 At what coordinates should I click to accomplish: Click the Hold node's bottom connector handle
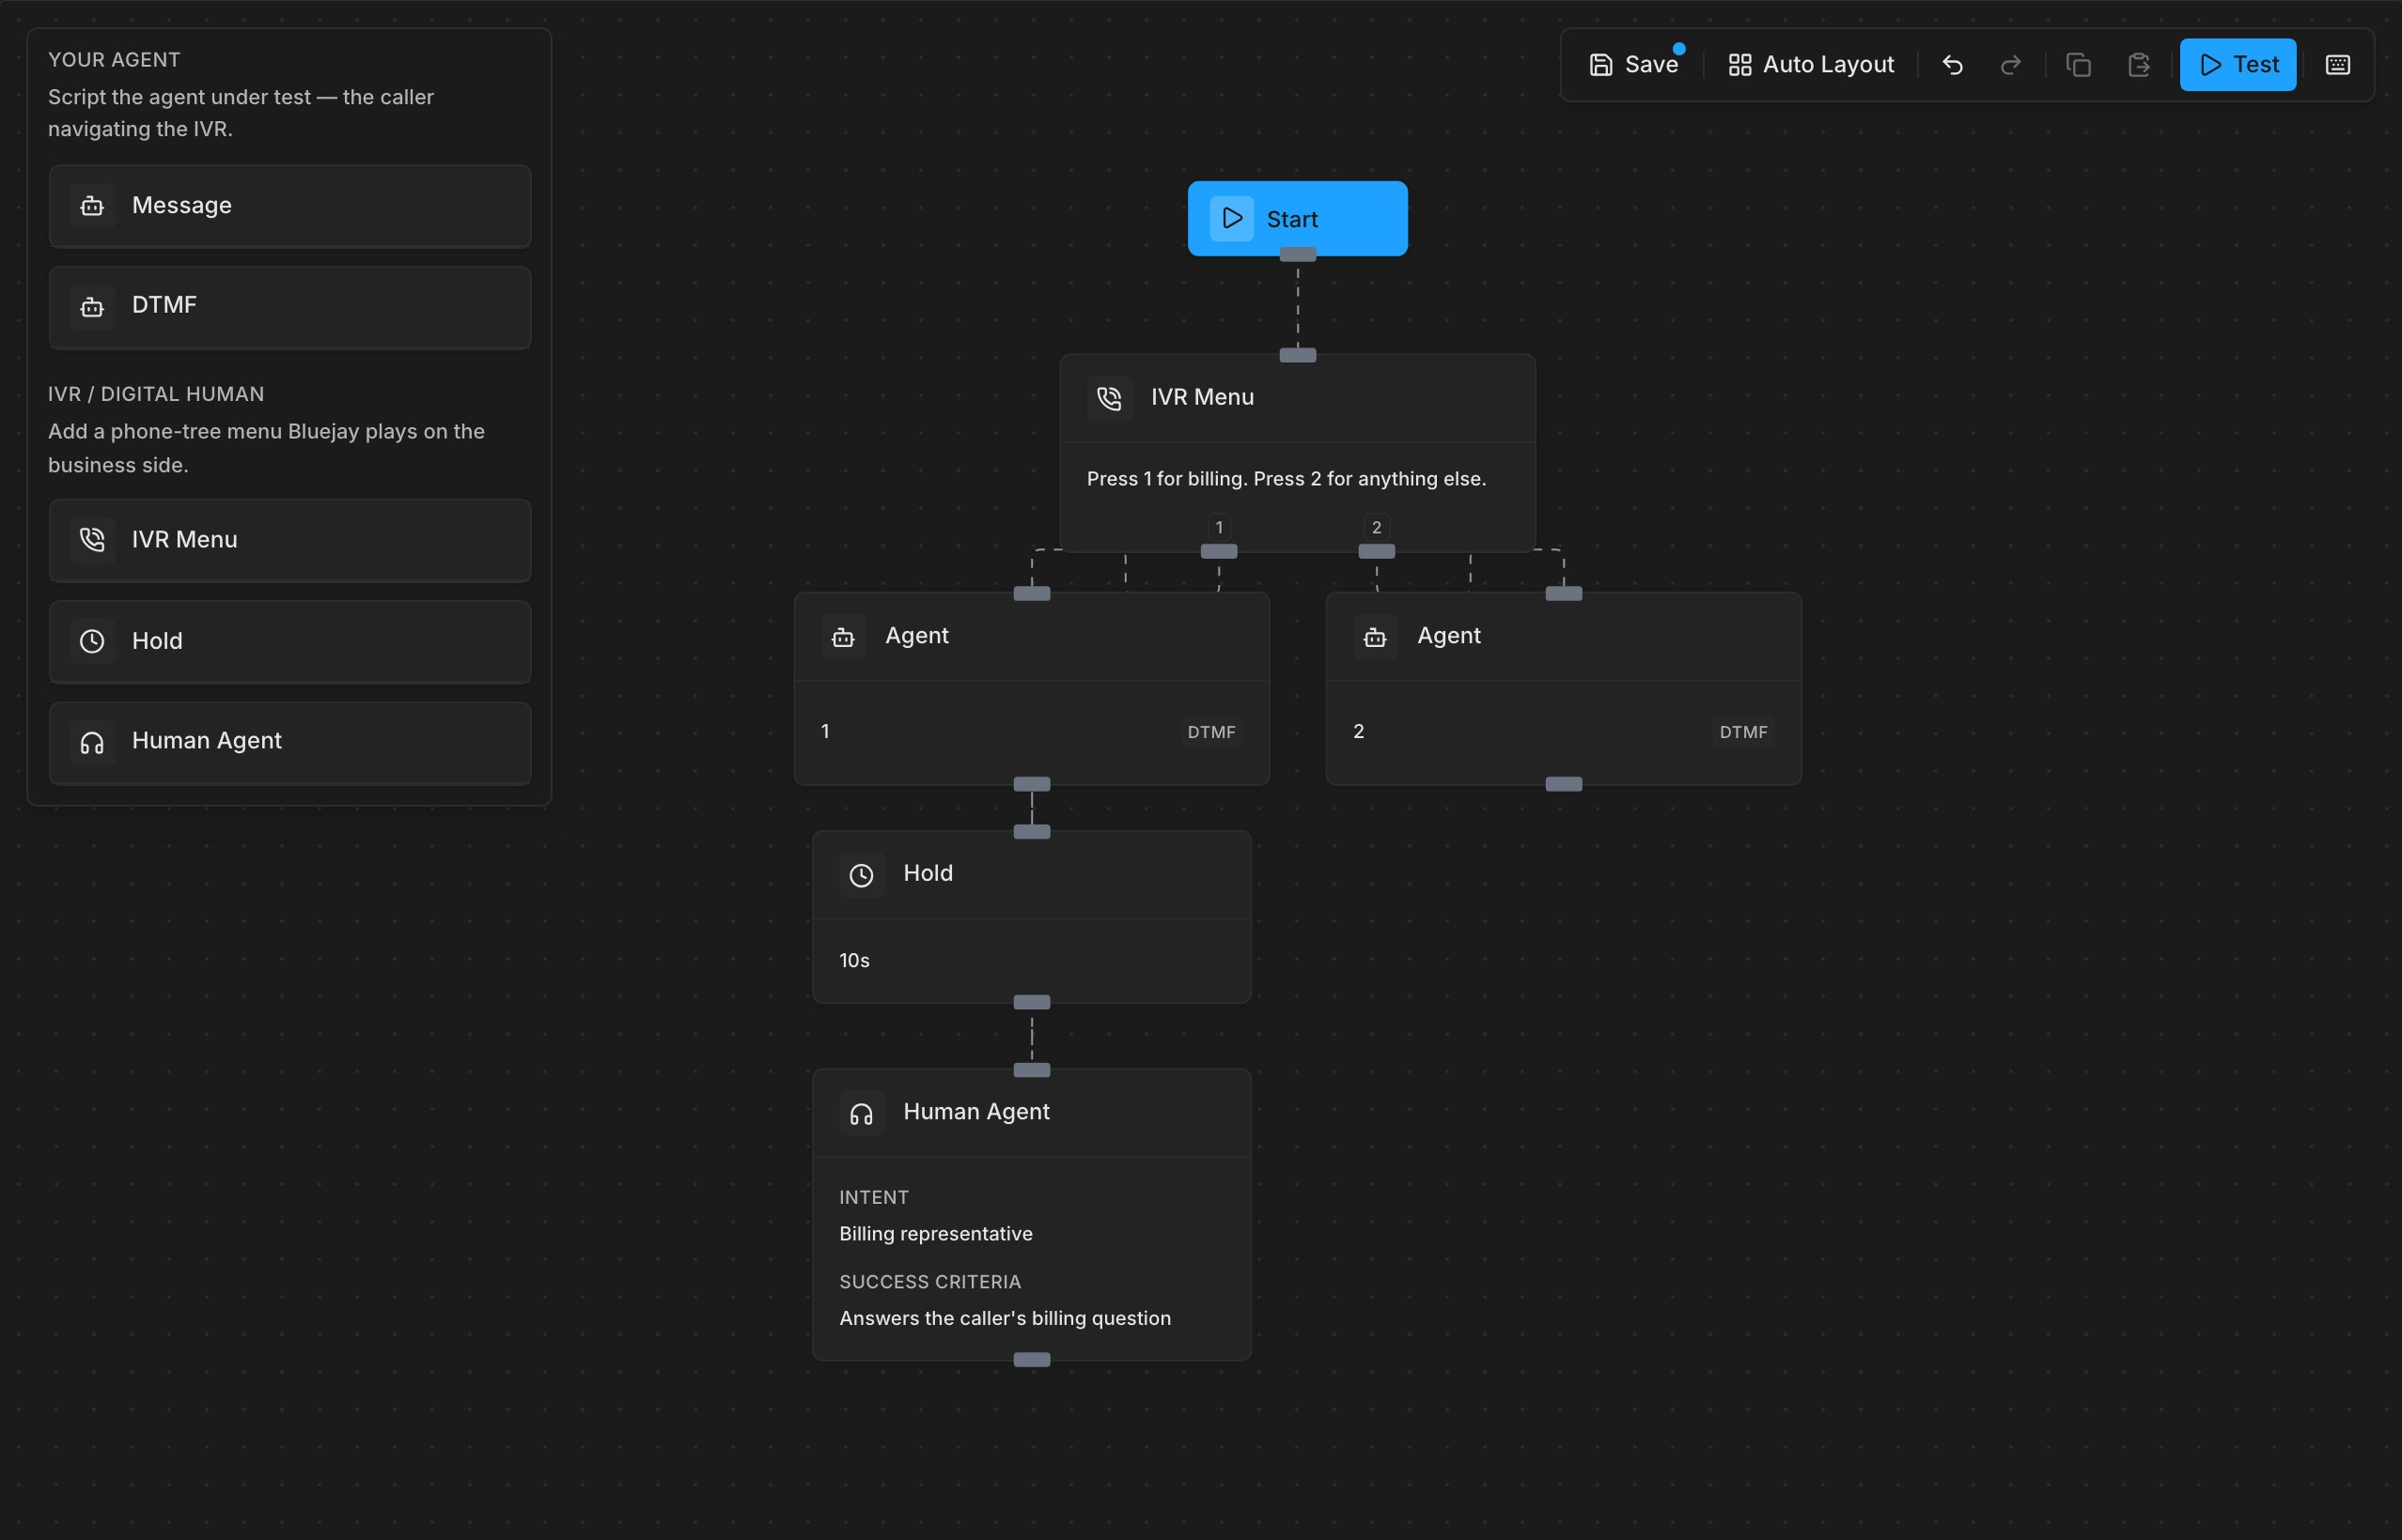tap(1032, 1002)
